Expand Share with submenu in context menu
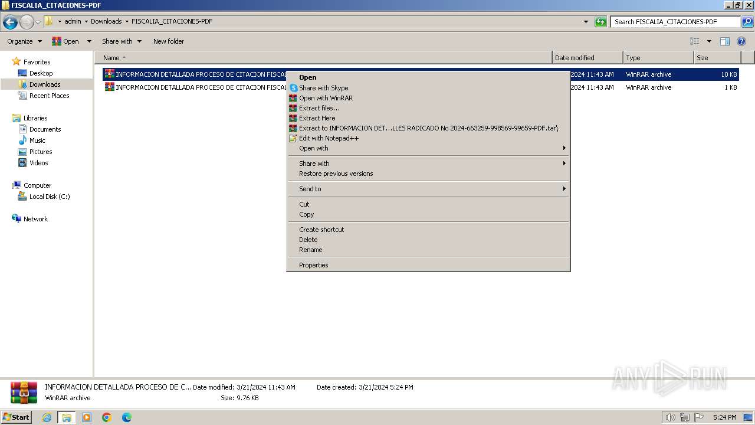The height and width of the screenshot is (425, 755). 428,164
